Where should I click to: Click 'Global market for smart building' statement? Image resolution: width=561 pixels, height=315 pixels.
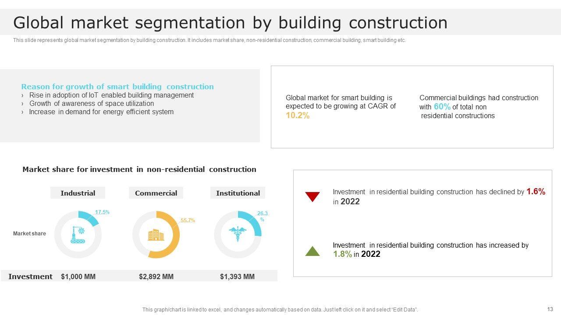click(341, 106)
